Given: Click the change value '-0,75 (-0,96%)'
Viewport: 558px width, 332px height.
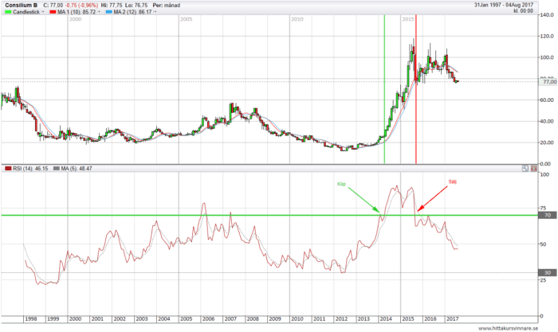Looking at the screenshot, I should tap(81, 6).
